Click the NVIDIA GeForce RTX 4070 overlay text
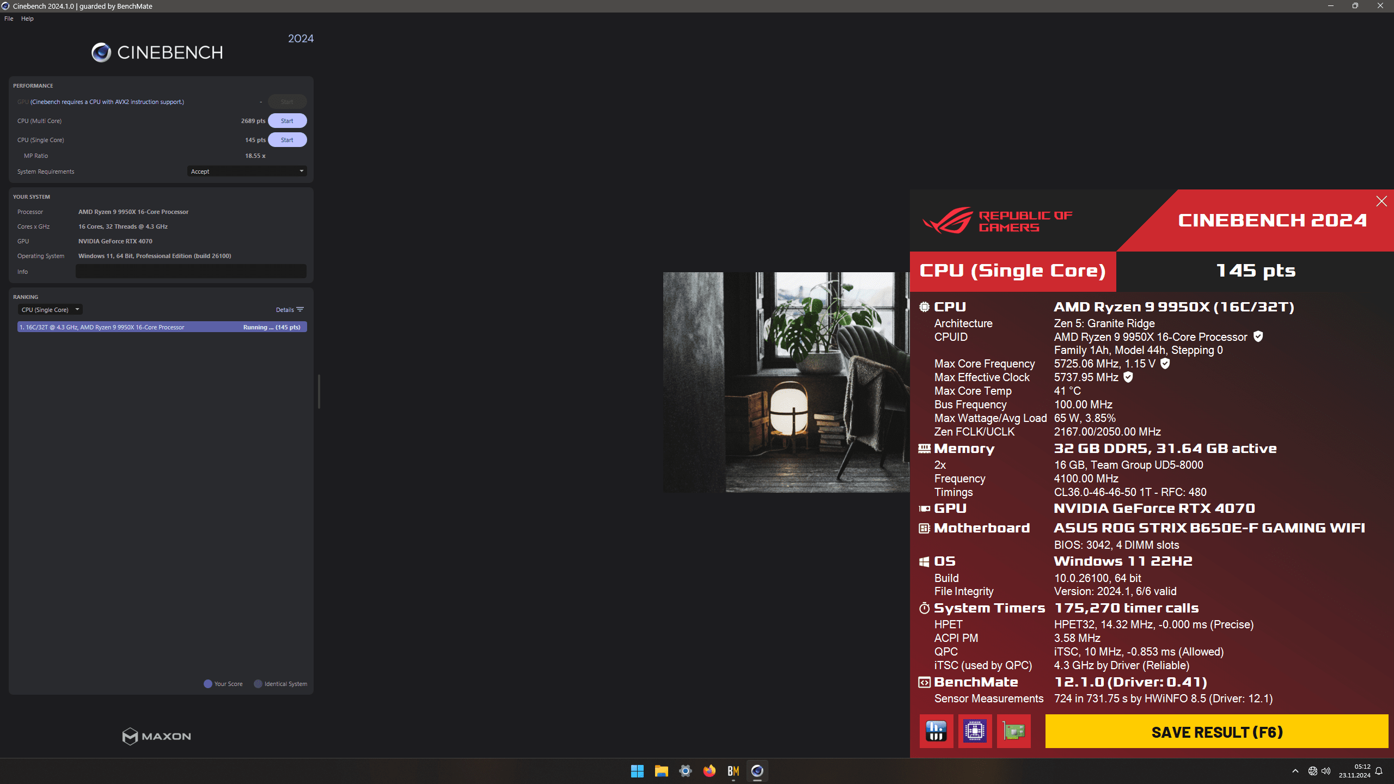This screenshot has height=784, width=1394. (x=1154, y=509)
